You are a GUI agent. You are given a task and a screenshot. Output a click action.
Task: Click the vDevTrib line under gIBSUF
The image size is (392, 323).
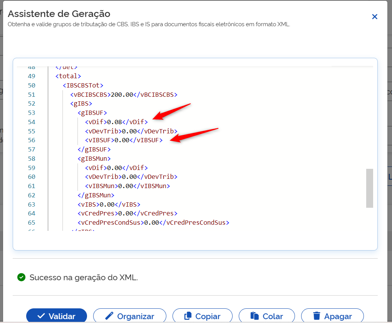click(x=131, y=131)
